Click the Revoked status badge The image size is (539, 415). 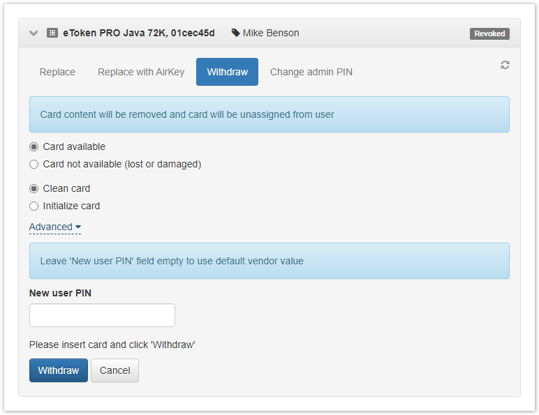pos(489,33)
